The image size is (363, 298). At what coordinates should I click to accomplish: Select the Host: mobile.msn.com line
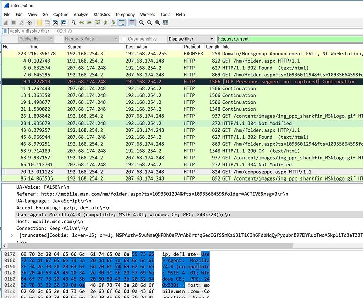click(49, 221)
